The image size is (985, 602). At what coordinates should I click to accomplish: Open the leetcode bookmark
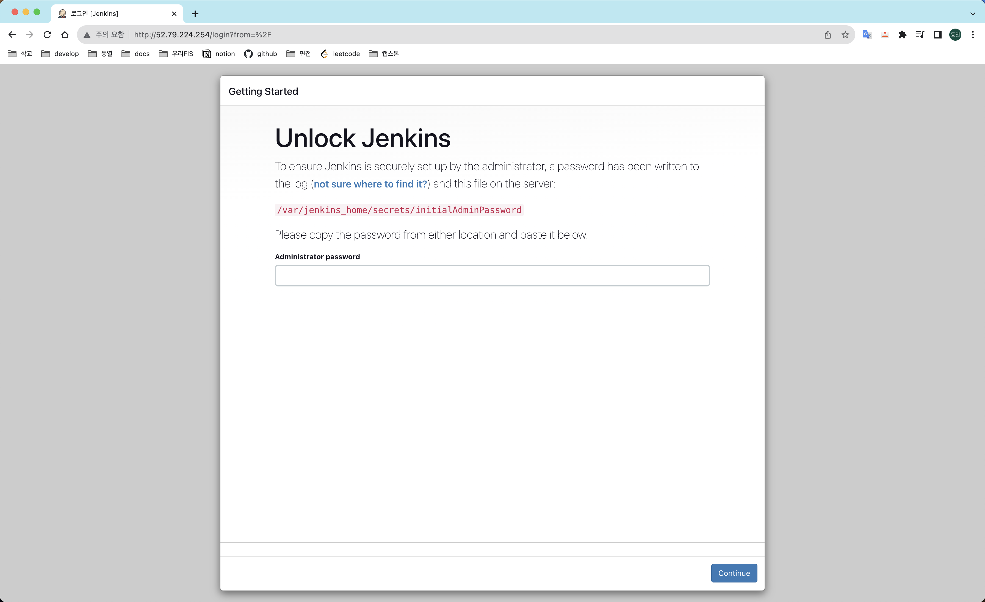click(x=340, y=54)
